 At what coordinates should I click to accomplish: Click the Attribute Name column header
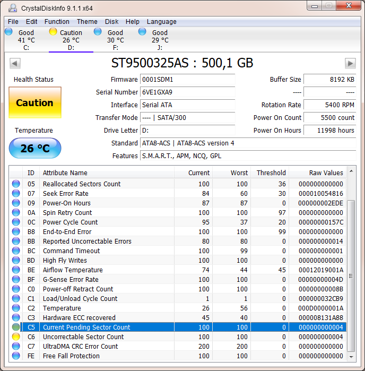tap(107, 172)
